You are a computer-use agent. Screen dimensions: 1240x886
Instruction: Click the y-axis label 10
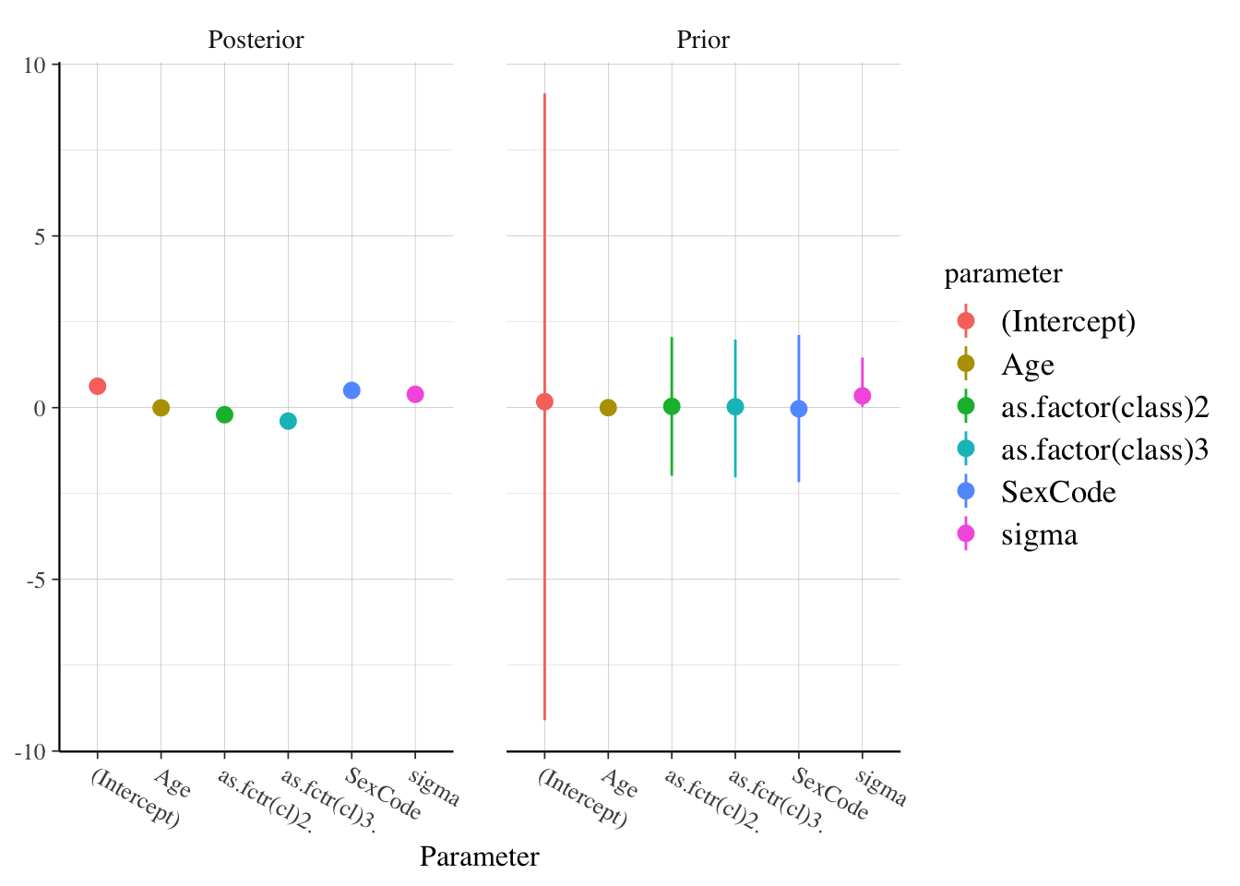[x=35, y=65]
